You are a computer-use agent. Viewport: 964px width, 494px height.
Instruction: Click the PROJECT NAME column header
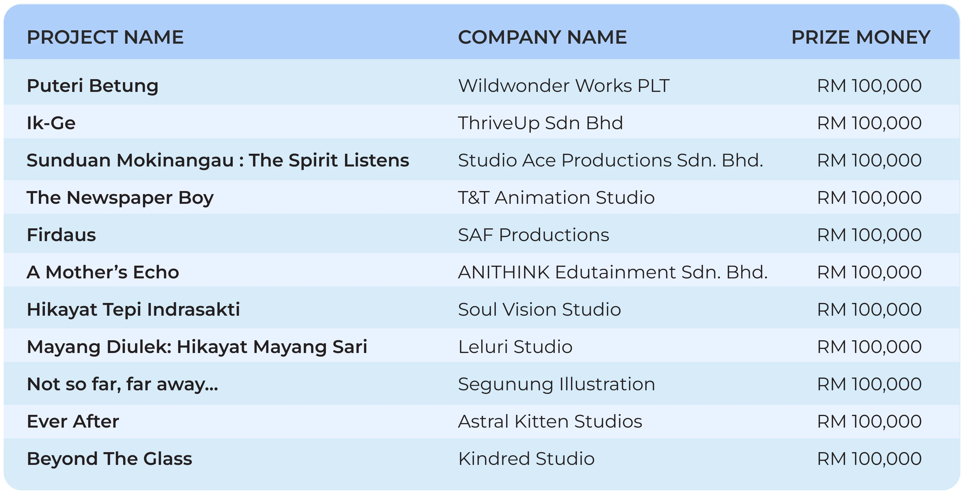point(105,37)
